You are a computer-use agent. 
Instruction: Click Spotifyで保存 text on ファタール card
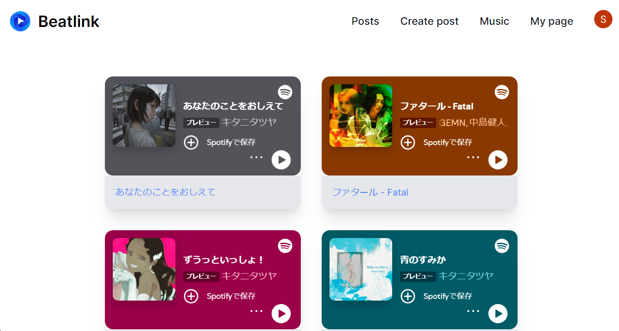448,142
